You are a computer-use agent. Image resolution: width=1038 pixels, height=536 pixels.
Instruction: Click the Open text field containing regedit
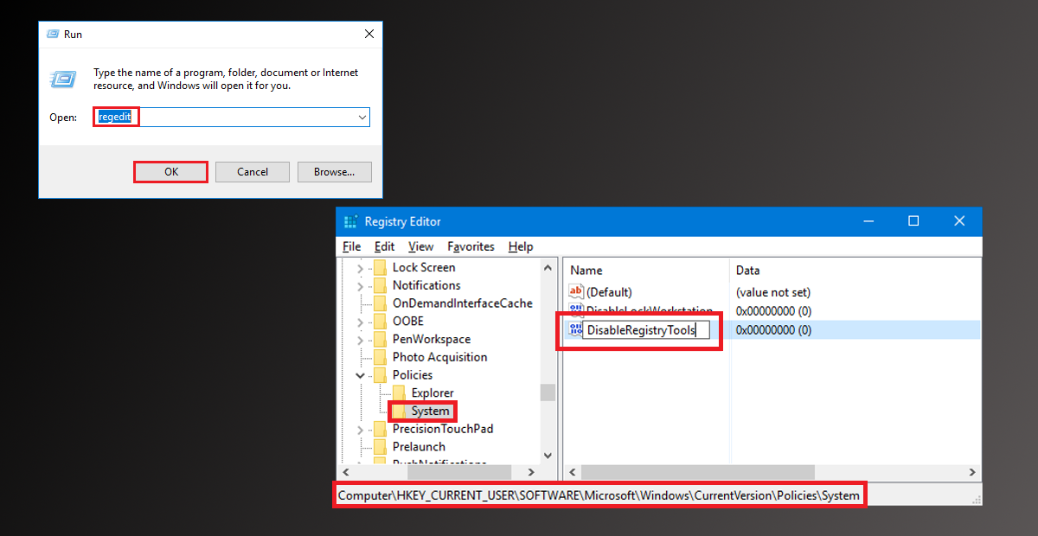(232, 117)
